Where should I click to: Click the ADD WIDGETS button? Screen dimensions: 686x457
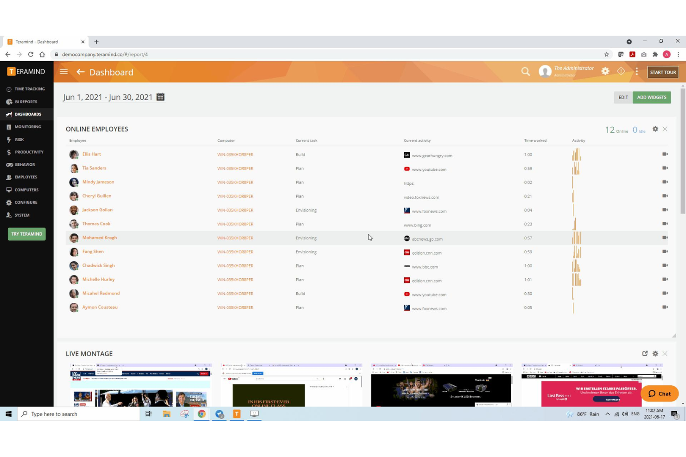pos(652,97)
